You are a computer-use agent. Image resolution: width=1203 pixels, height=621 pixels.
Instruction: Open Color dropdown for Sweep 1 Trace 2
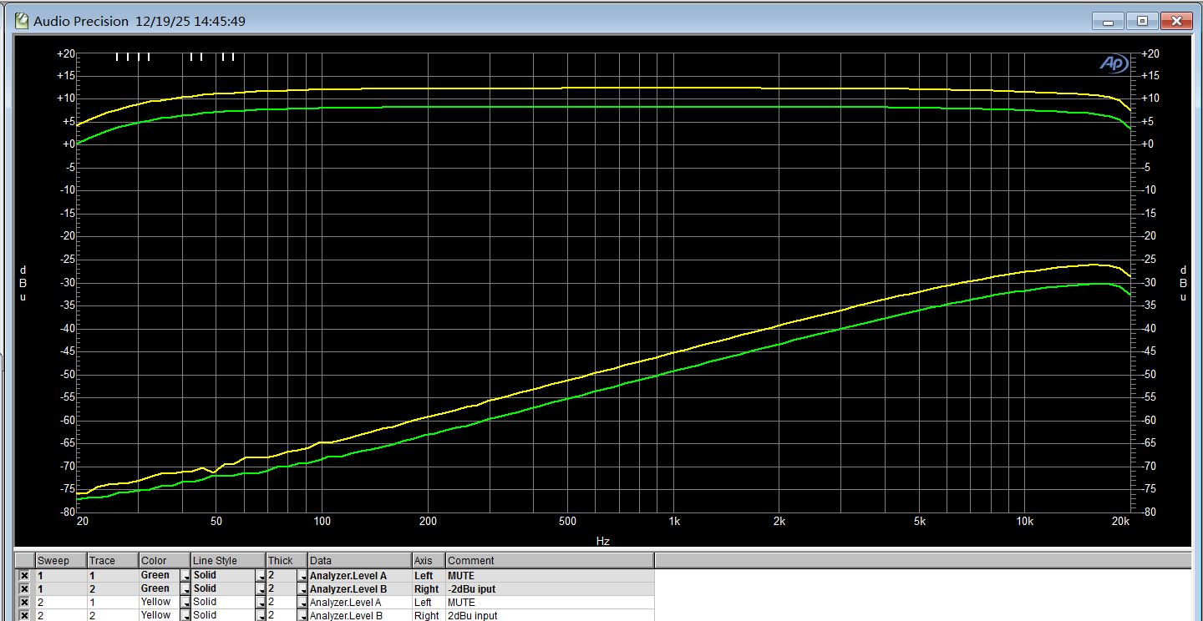(x=185, y=589)
